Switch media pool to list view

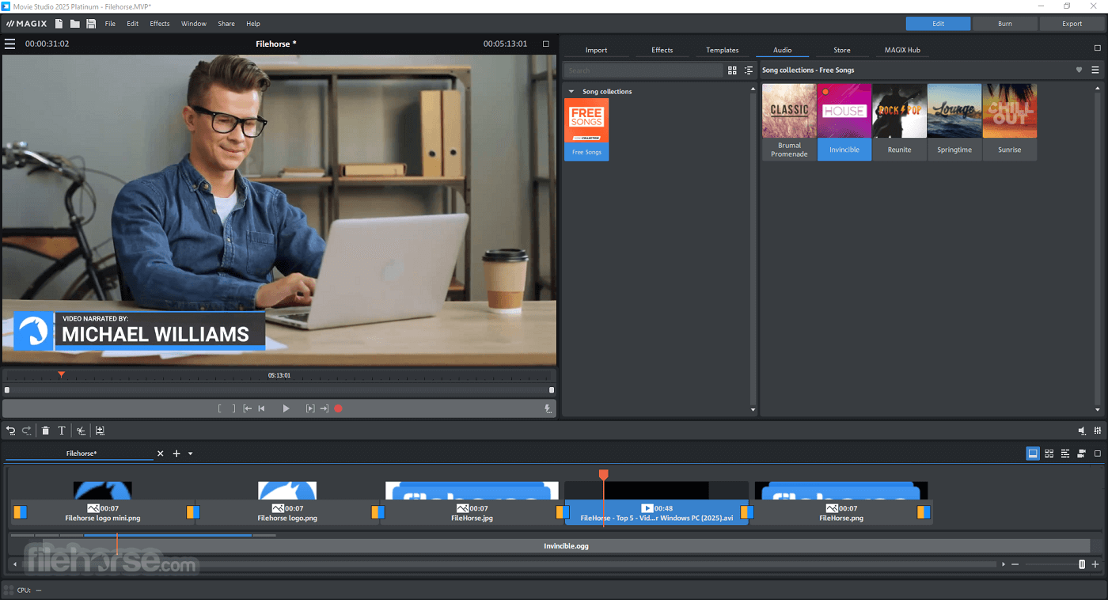tap(749, 70)
